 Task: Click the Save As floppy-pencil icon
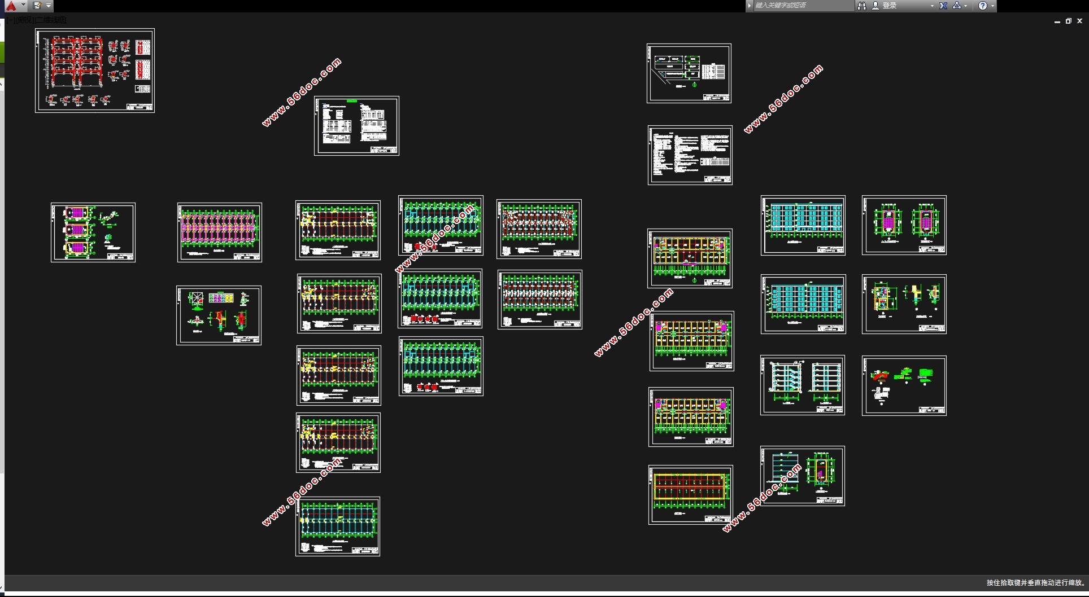[x=37, y=6]
